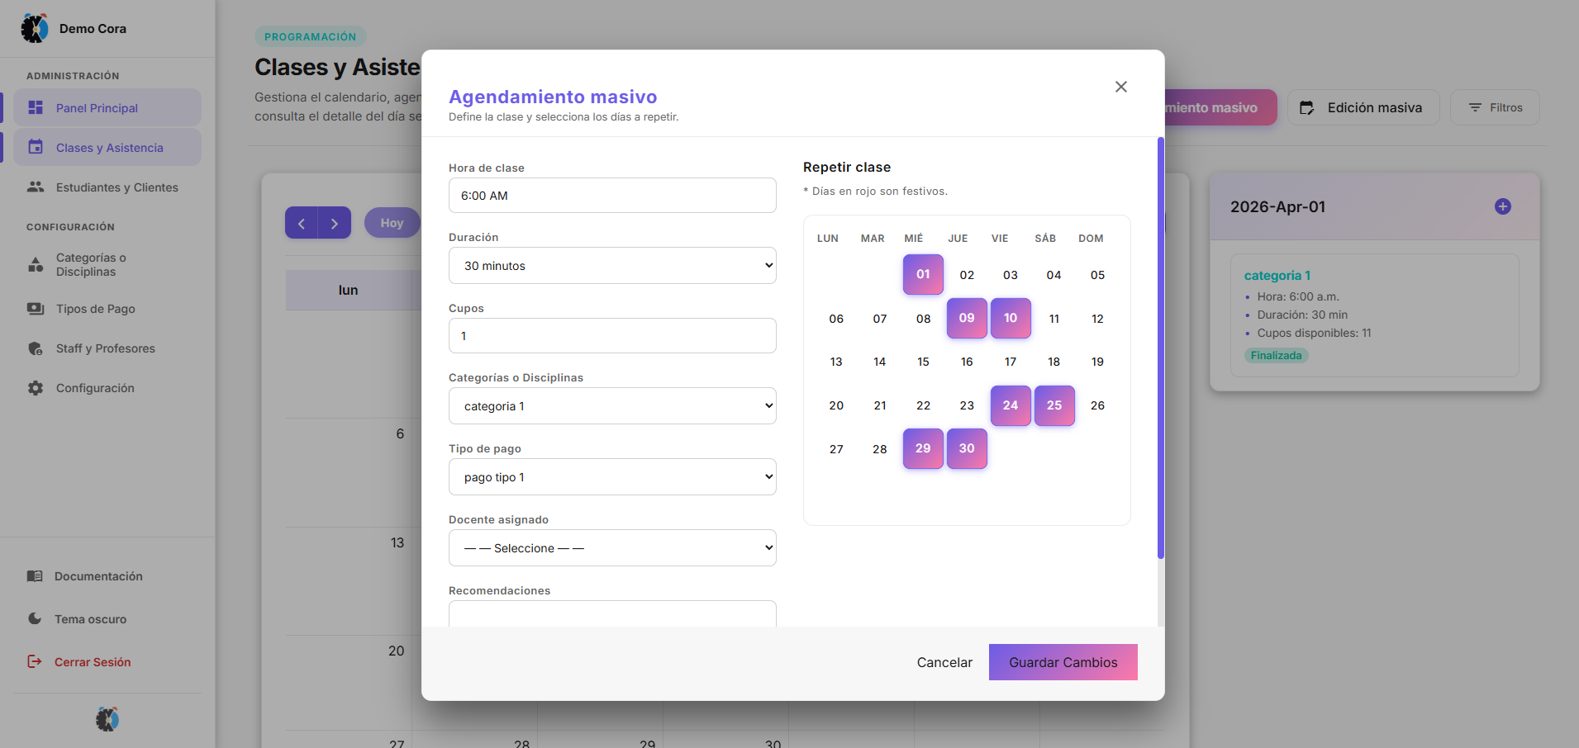The width and height of the screenshot is (1579, 748).
Task: Click the next month arrow button
Action: pos(335,223)
